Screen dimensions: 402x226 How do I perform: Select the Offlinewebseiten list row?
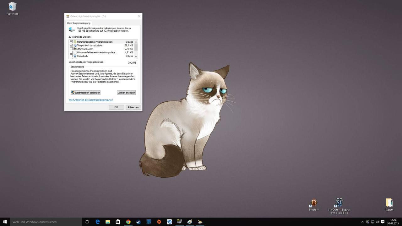[x=102, y=49]
